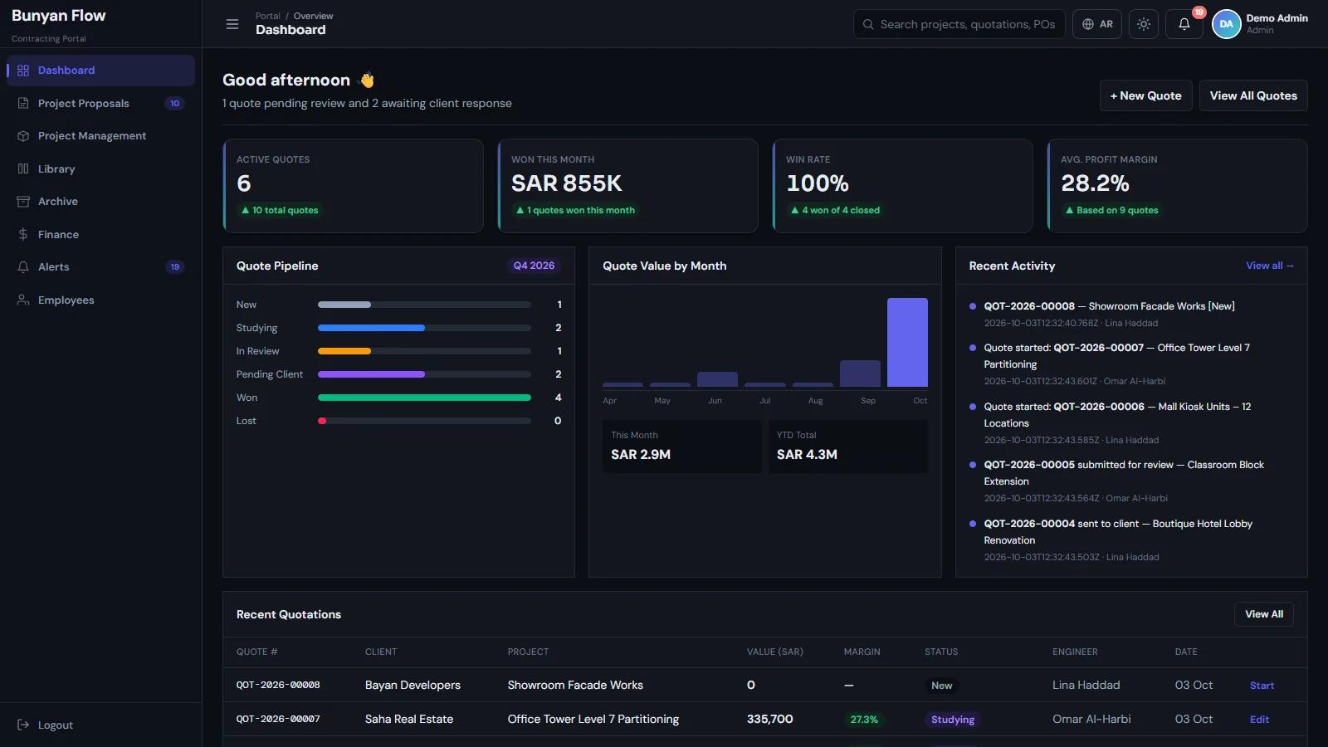1328x747 pixels.
Task: Open the Archive section icon
Action: [23, 202]
